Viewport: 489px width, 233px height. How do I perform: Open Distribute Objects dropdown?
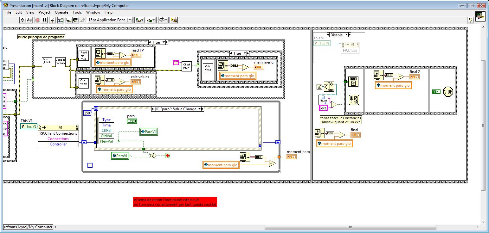[151, 20]
